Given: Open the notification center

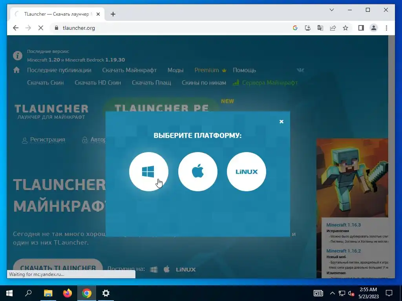Looking at the screenshot, I should click(389, 293).
